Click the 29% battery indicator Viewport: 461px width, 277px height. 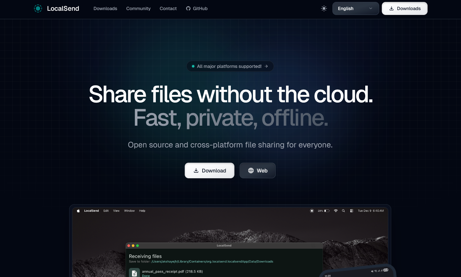tap(324, 211)
